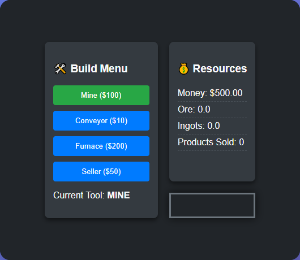Pick the Furnace ($200) build option
The width and height of the screenshot is (300, 260).
101,146
